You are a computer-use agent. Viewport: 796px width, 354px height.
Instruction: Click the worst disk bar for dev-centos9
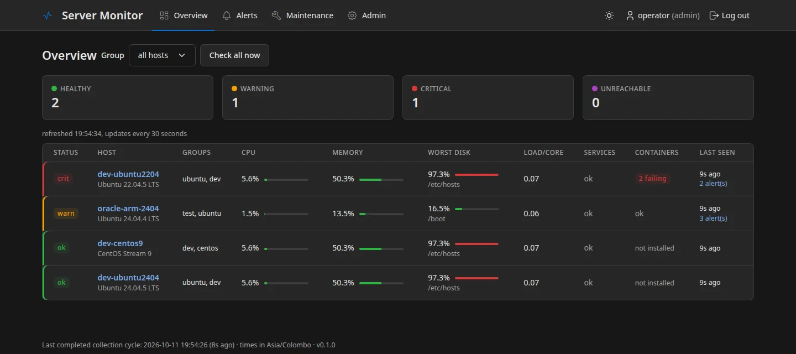coord(476,243)
